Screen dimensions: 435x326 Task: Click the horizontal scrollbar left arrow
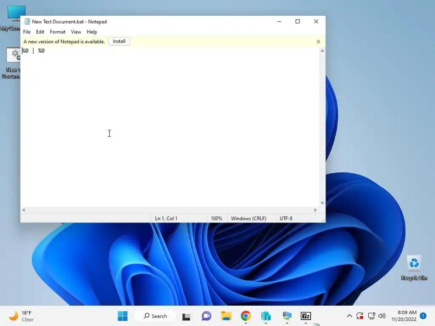[x=24, y=210]
